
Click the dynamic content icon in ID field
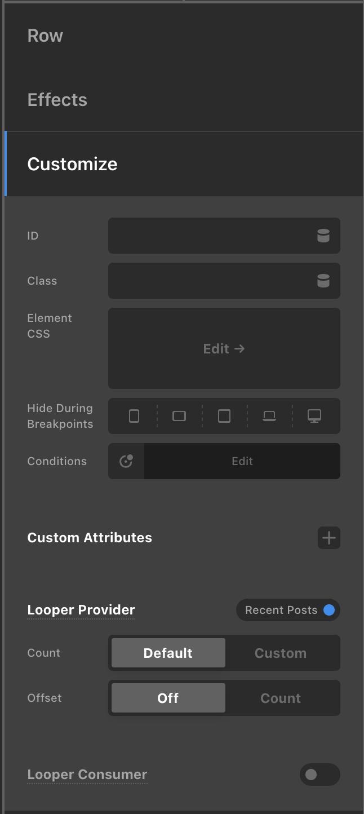[323, 236]
